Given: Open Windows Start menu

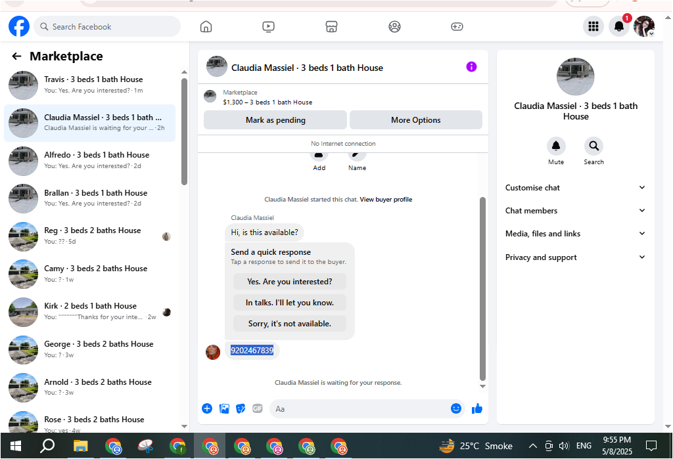Looking at the screenshot, I should (16, 446).
